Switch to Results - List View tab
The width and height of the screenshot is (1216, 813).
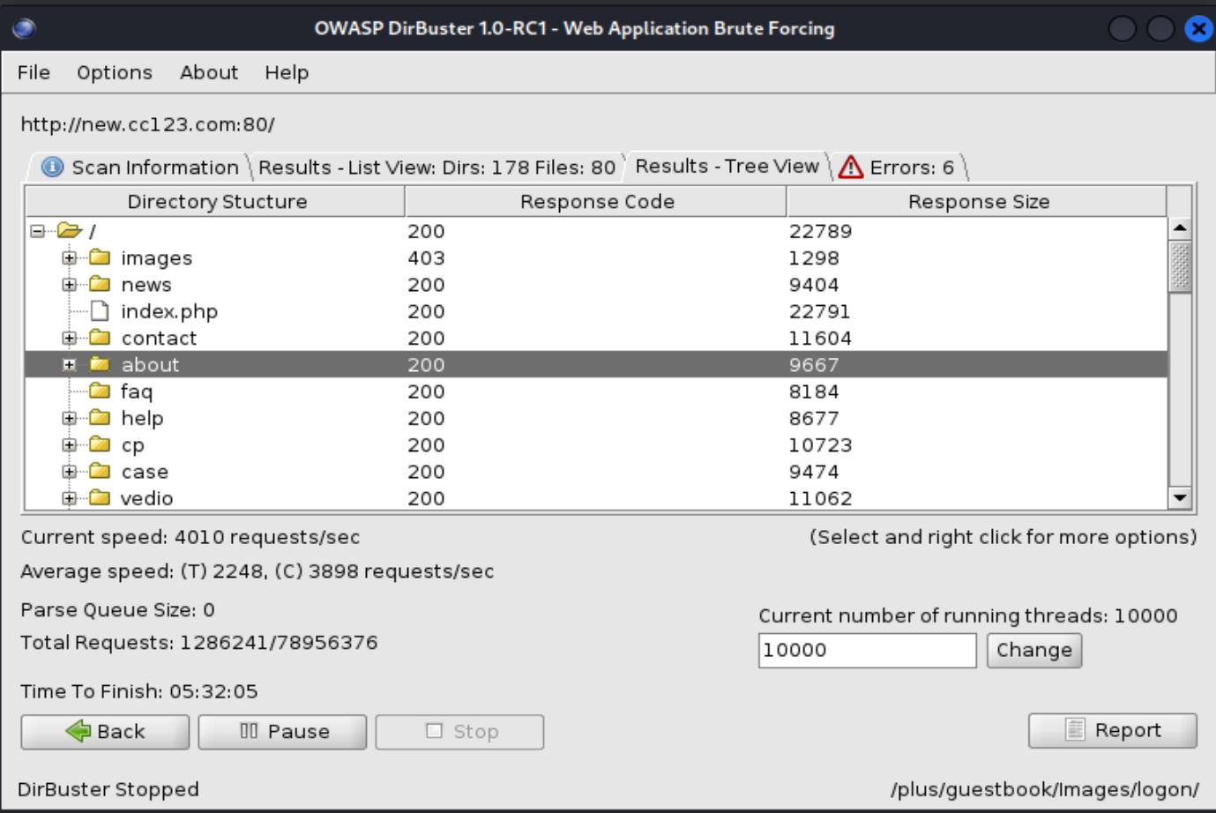(436, 167)
